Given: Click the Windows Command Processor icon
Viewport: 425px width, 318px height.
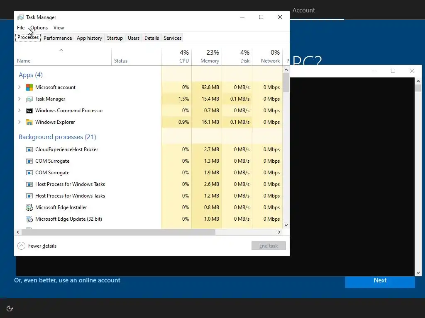Looking at the screenshot, I should click(x=29, y=111).
